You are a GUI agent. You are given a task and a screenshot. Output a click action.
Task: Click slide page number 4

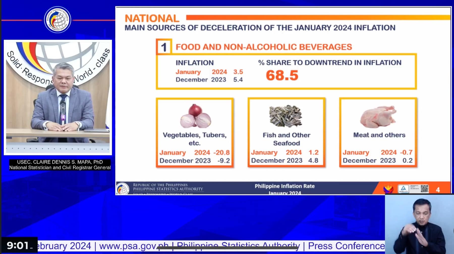pyautogui.click(x=438, y=190)
